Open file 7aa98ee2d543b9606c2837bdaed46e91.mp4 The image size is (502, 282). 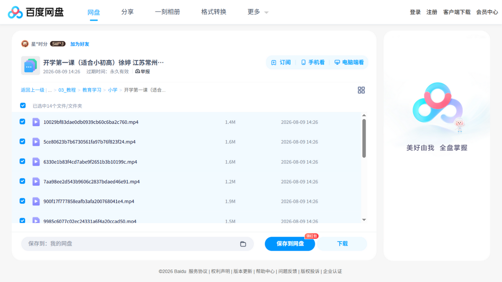(92, 182)
